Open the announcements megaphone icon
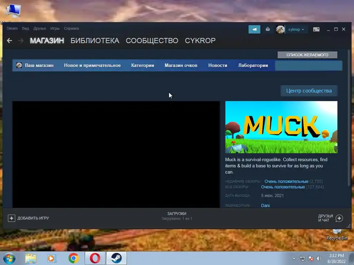The image size is (354, 265). pos(254,29)
